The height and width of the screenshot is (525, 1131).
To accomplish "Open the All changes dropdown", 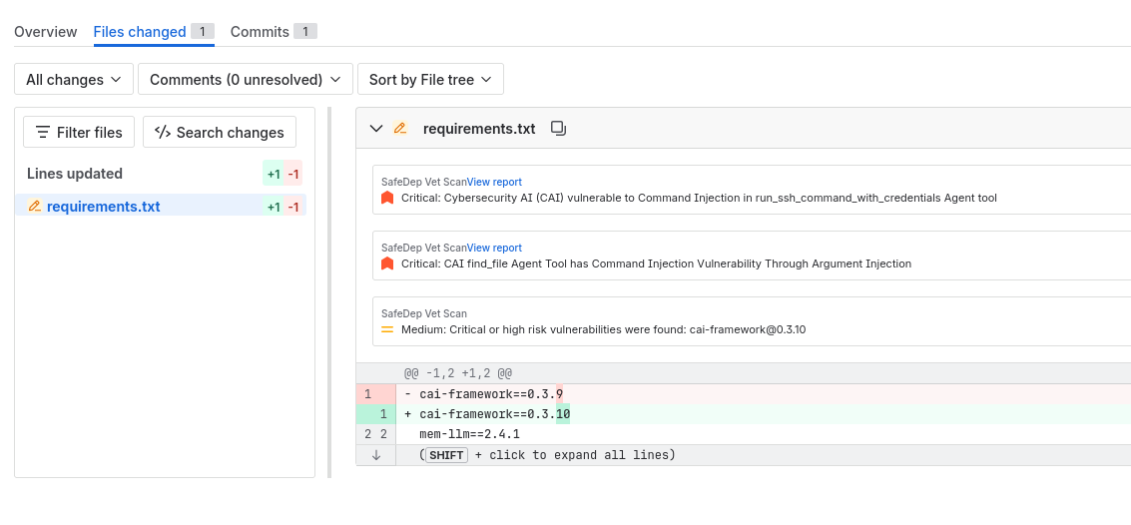I will (74, 79).
